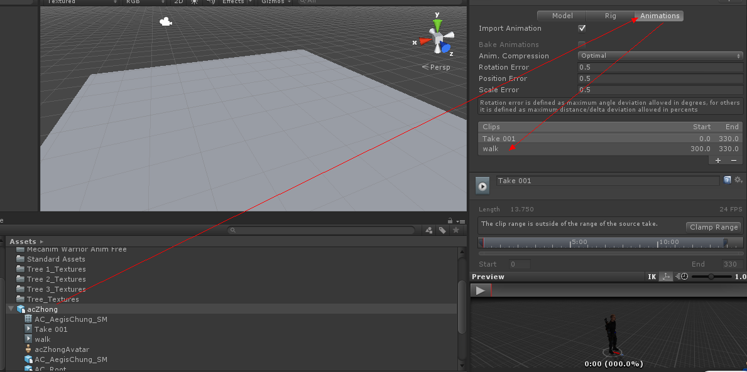Screen dimensions: 747x372
Task: Collapse the acZhong asset triangle
Action: point(11,309)
